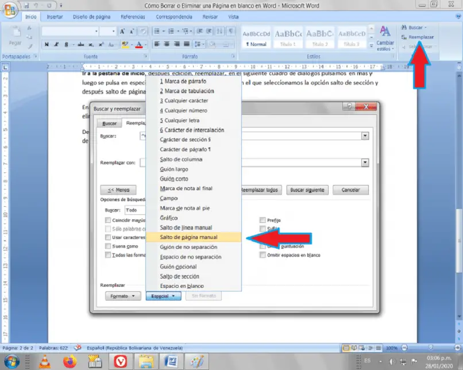The height and width of the screenshot is (370, 463).
Task: Open the Referencias ribbon tab
Action: pos(133,17)
